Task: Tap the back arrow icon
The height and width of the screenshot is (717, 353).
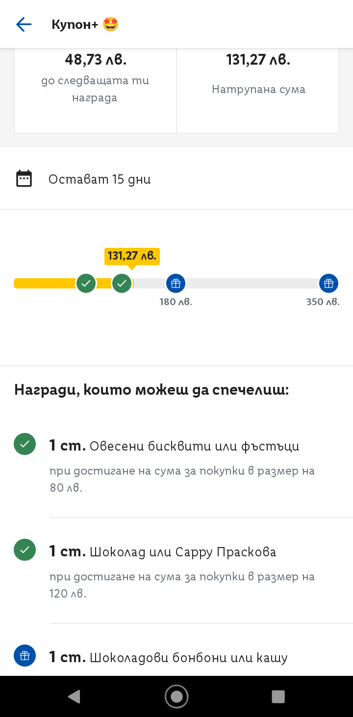Action: (24, 24)
